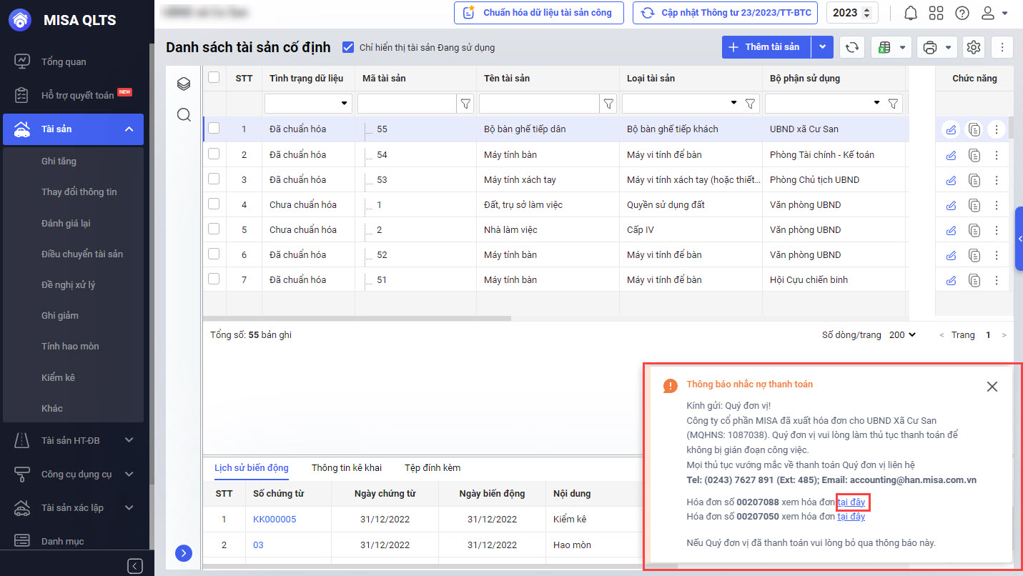Viewport: 1023px width, 576px height.
Task: Select the checkbox for row 4
Action: coord(214,204)
